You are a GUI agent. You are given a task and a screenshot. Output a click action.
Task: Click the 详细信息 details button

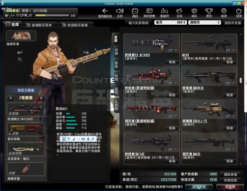230,180
